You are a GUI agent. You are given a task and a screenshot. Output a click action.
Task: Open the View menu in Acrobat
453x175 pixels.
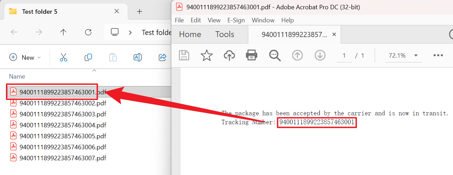pyautogui.click(x=214, y=20)
